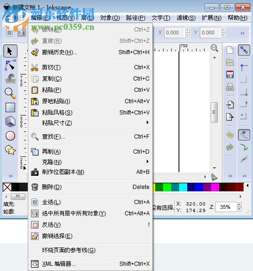
Task: Choose 反选(V) menu entry
Action: [x=90, y=225]
